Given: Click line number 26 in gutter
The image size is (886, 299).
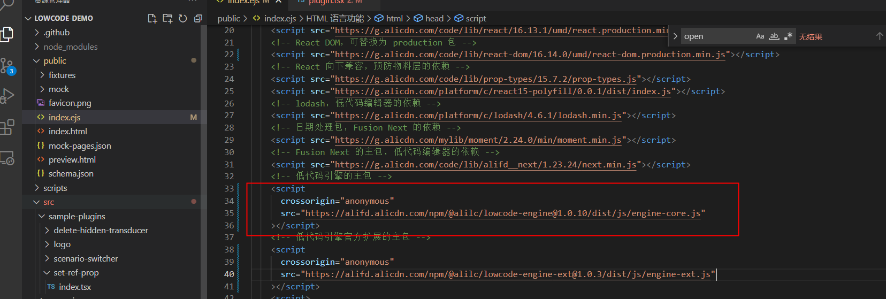Looking at the screenshot, I should click(x=229, y=104).
